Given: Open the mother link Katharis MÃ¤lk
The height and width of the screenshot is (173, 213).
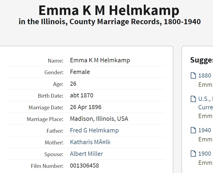Looking at the screenshot, I should pos(90,142).
